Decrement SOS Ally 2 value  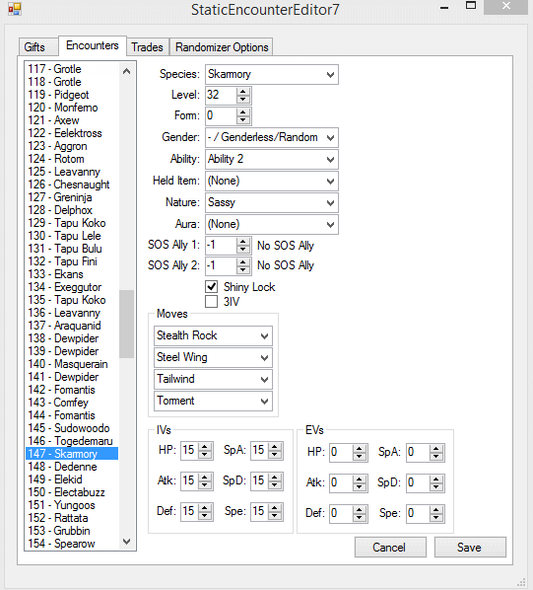pos(243,270)
